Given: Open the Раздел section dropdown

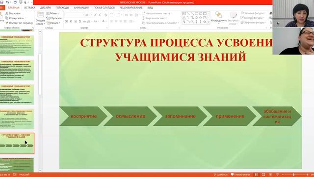Looking at the screenshot, I should [53, 23].
